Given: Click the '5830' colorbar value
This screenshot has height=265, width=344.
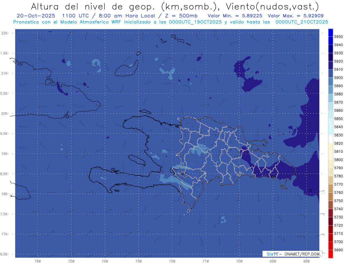Looking at the screenshot, I should coord(338,135).
